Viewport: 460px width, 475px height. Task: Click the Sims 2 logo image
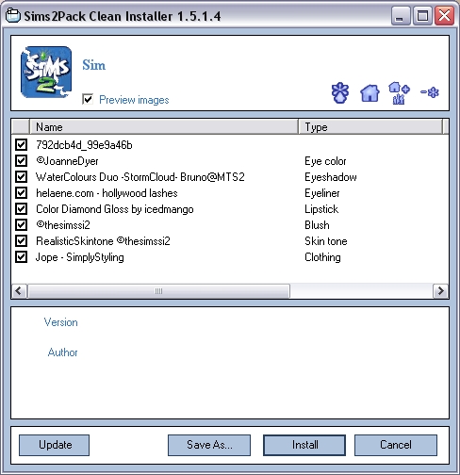point(46,72)
